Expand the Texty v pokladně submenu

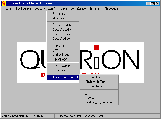click(63, 77)
